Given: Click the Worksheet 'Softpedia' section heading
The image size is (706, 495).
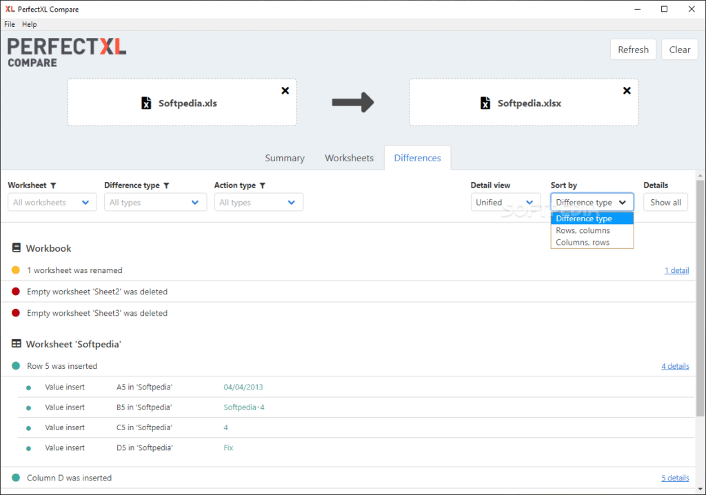Looking at the screenshot, I should click(x=73, y=344).
